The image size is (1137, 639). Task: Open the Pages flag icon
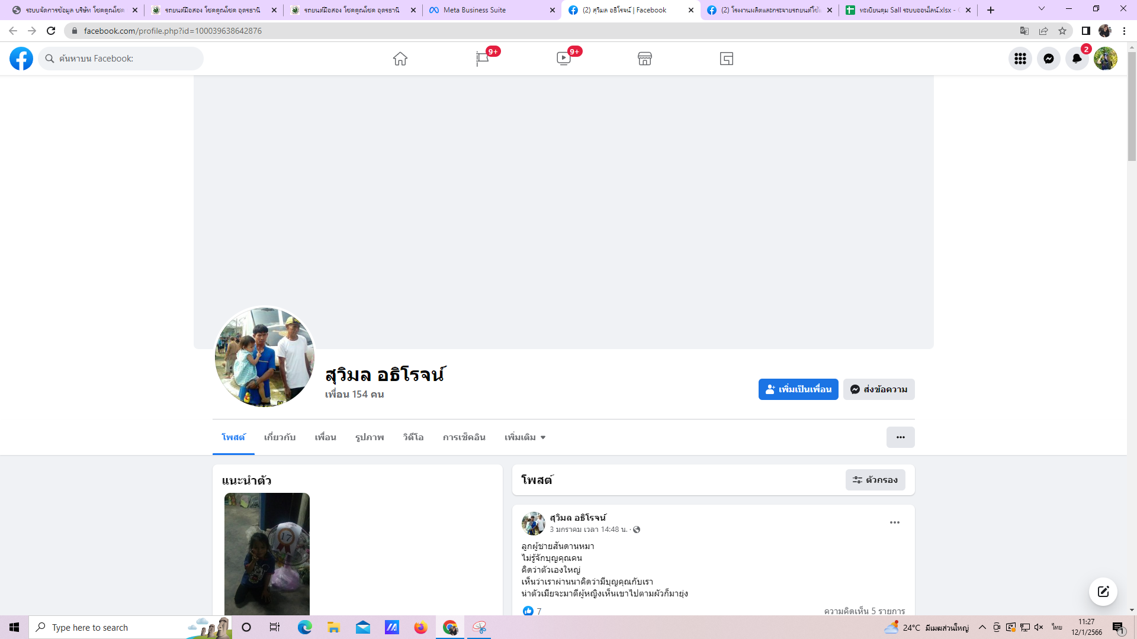[x=482, y=59]
